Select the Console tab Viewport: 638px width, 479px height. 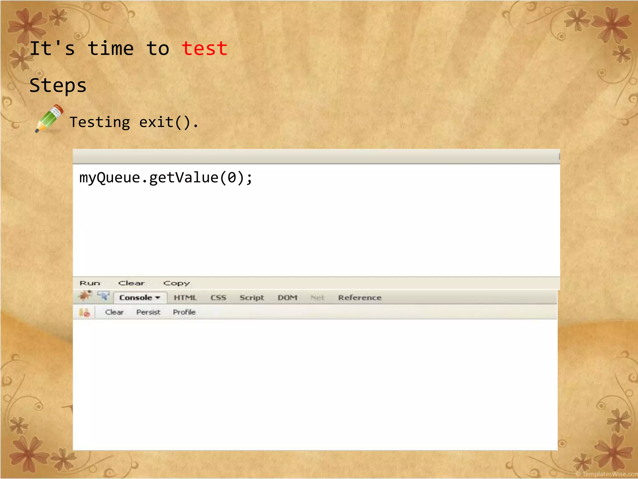click(x=140, y=298)
